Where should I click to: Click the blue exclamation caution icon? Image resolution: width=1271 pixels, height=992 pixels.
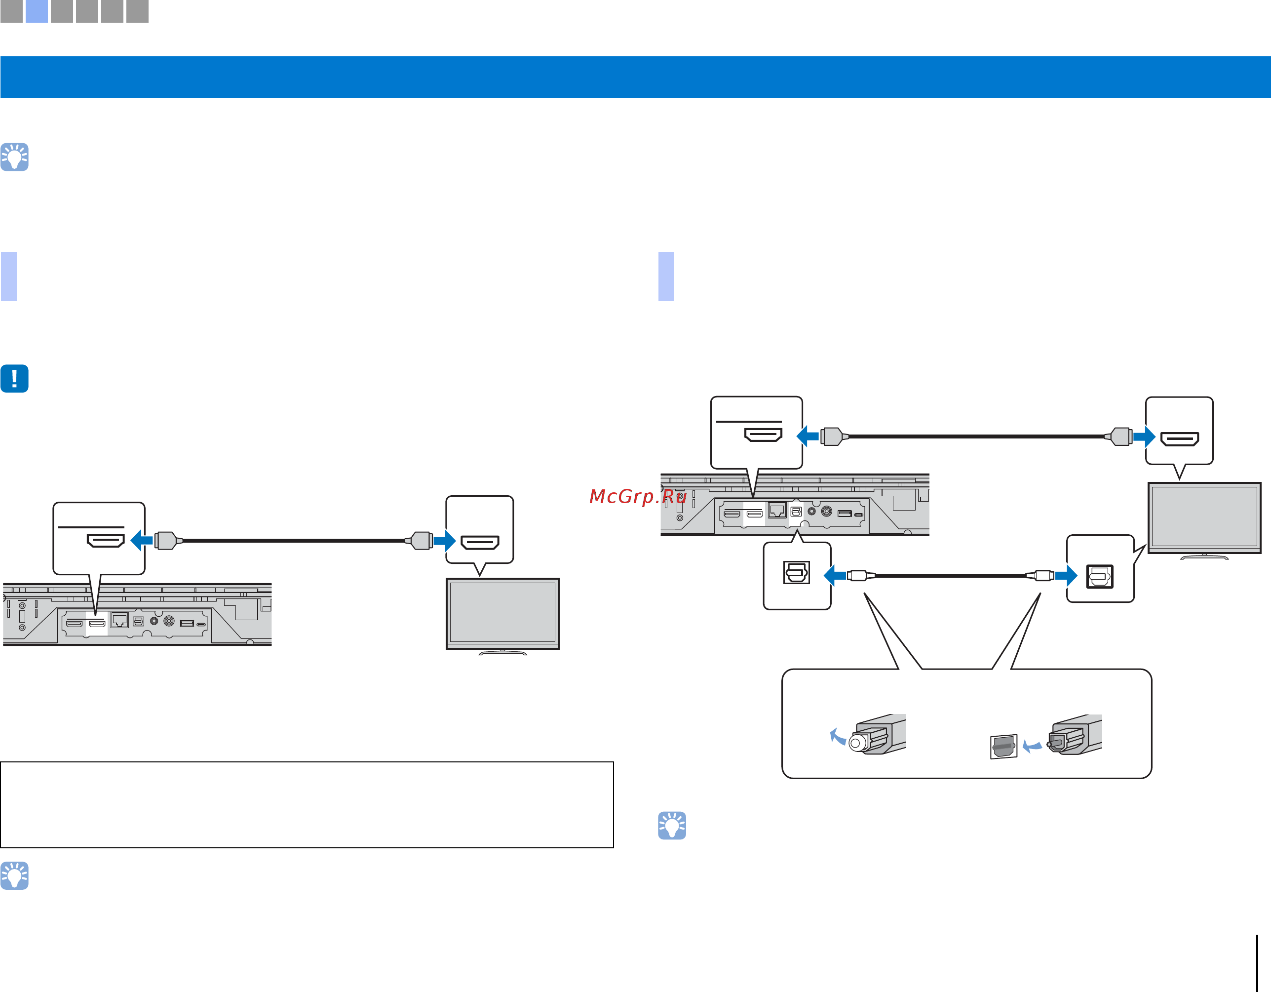tap(14, 378)
